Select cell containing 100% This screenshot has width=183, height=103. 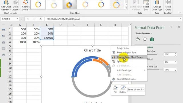click(33, 42)
